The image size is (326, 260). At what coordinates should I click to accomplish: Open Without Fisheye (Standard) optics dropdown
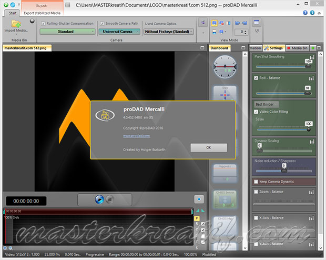pos(169,32)
